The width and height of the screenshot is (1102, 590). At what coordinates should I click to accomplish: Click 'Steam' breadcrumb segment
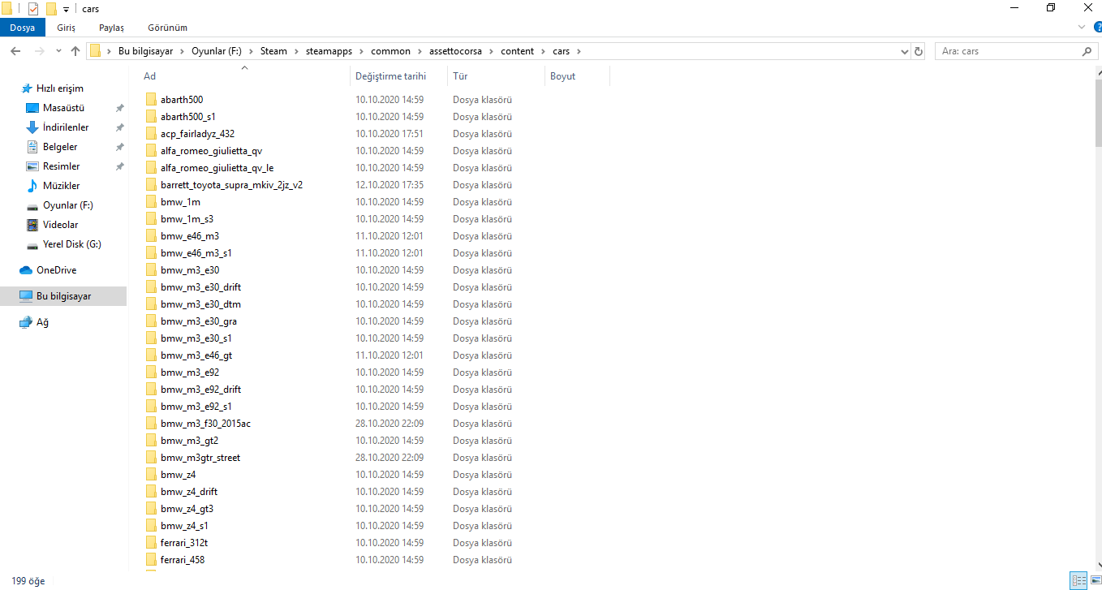pyautogui.click(x=273, y=51)
